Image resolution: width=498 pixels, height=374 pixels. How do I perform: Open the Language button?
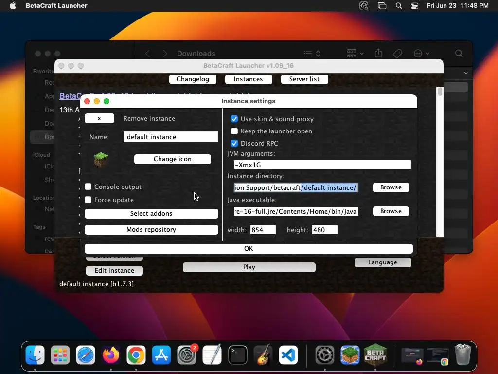pos(383,262)
